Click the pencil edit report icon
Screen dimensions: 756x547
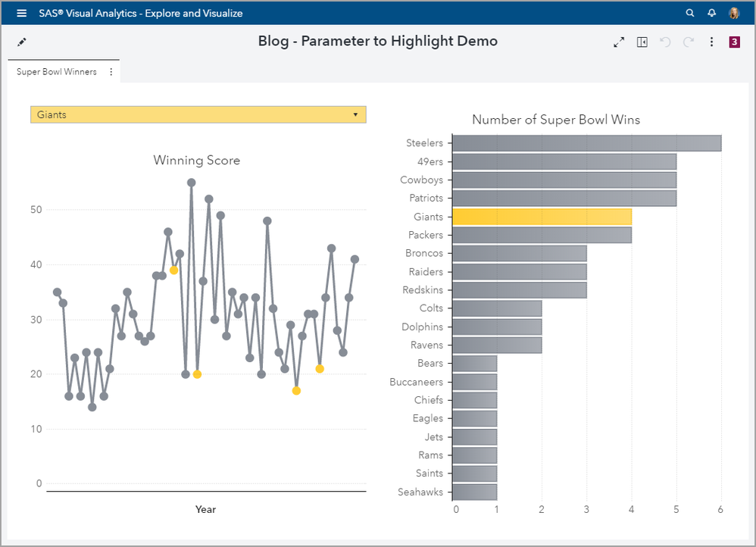click(22, 42)
